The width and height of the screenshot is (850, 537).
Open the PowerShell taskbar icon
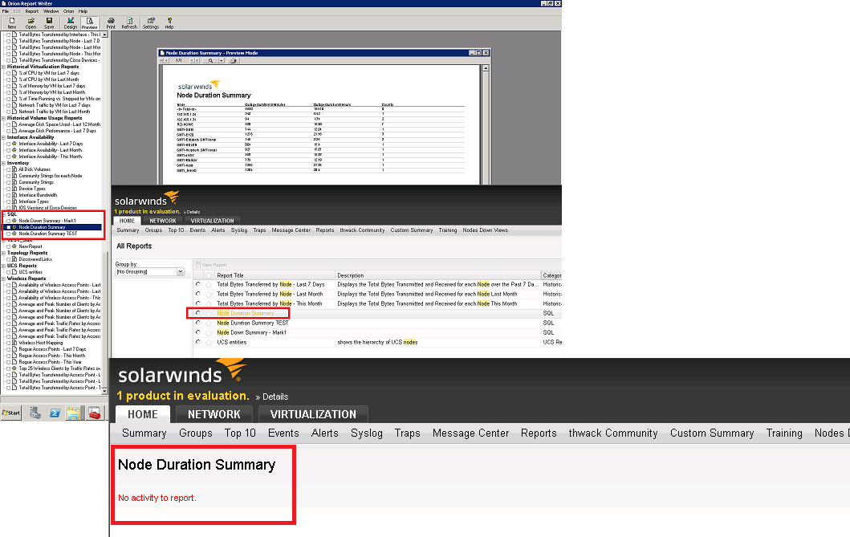coord(55,413)
